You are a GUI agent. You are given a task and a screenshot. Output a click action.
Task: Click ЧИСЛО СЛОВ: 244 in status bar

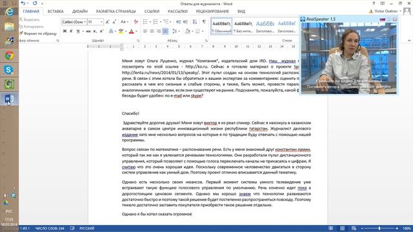click(50, 228)
